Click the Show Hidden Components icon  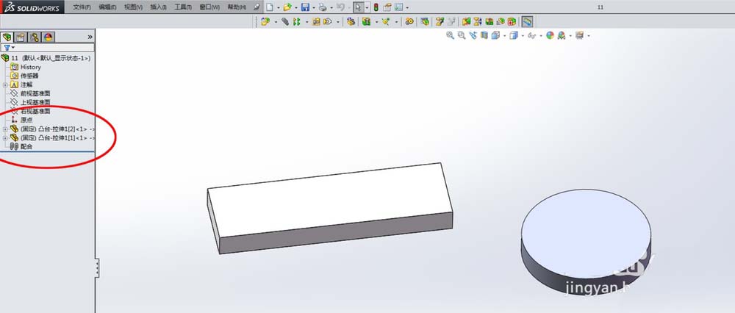[351, 21]
